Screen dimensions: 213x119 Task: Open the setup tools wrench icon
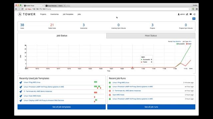pos(187,14)
